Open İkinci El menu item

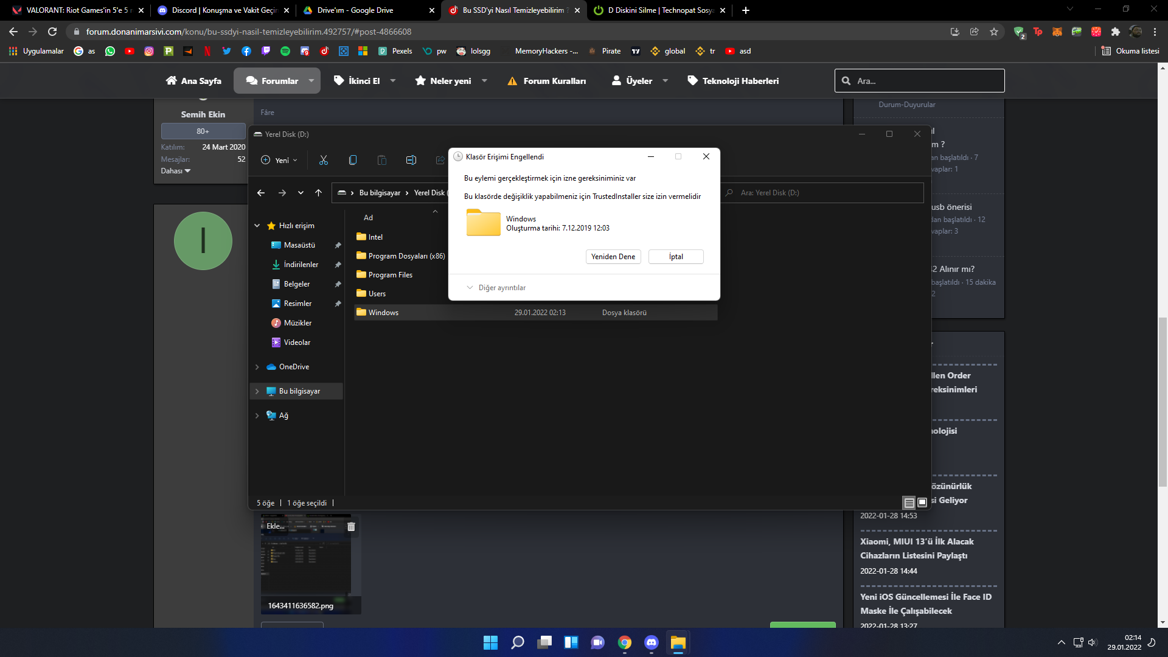pos(357,81)
